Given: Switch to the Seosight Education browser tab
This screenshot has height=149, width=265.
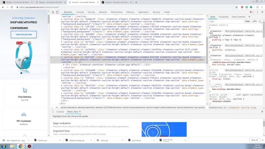Looking at the screenshot, I should (117, 2).
